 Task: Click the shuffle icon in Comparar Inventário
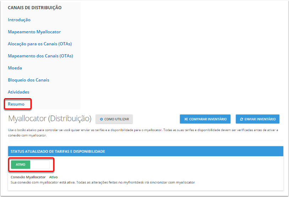click(186, 119)
